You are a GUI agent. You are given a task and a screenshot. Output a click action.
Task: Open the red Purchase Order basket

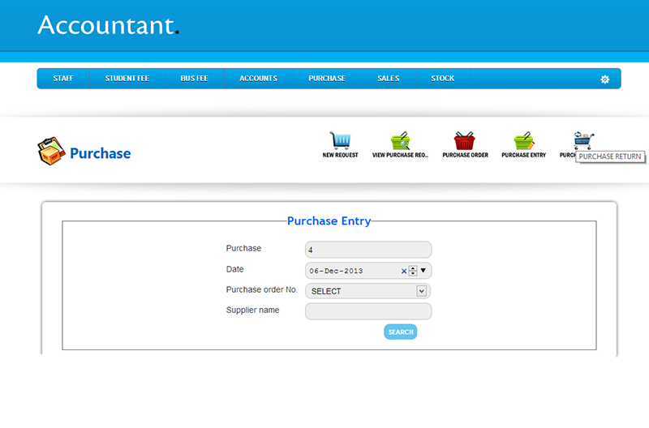coord(464,140)
